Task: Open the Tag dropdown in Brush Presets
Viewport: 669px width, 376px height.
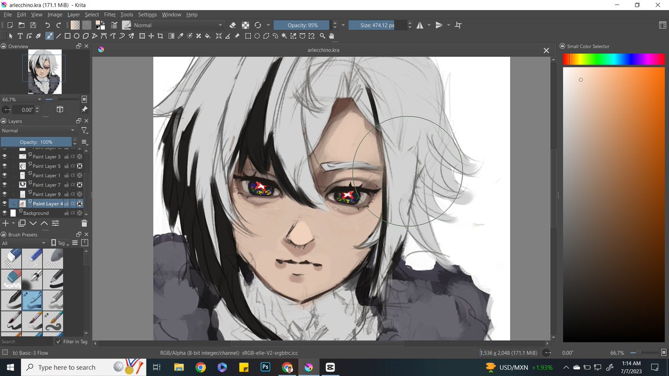Action: click(x=60, y=243)
